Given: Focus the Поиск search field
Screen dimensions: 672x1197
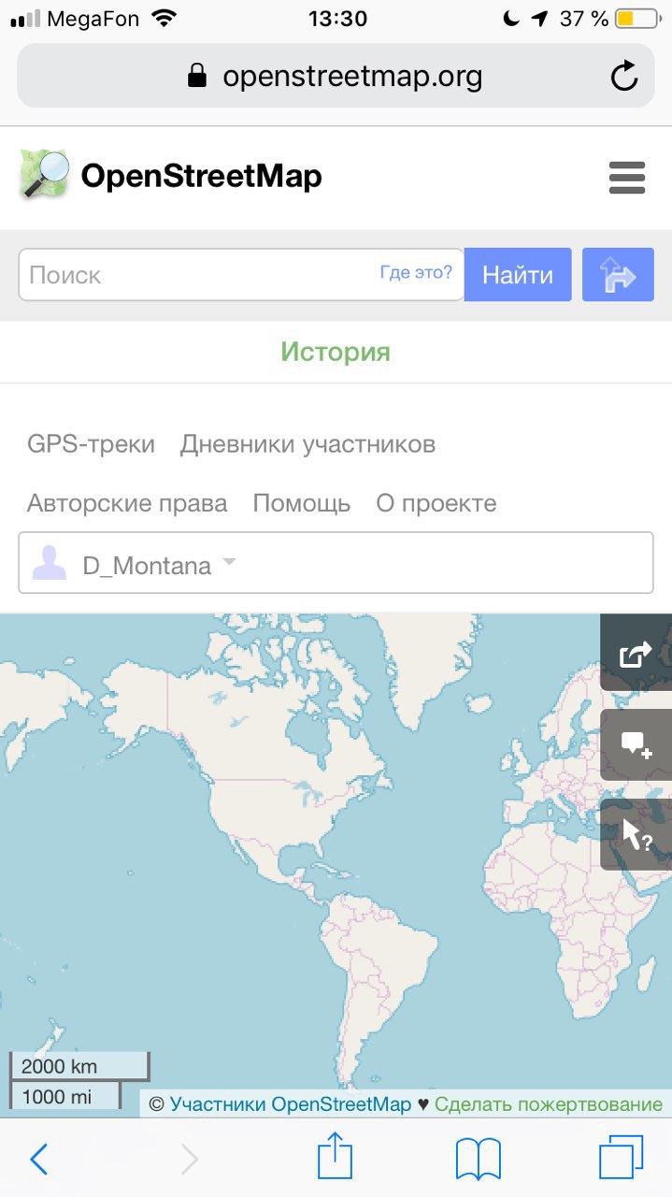Looking at the screenshot, I should pyautogui.click(x=241, y=275).
